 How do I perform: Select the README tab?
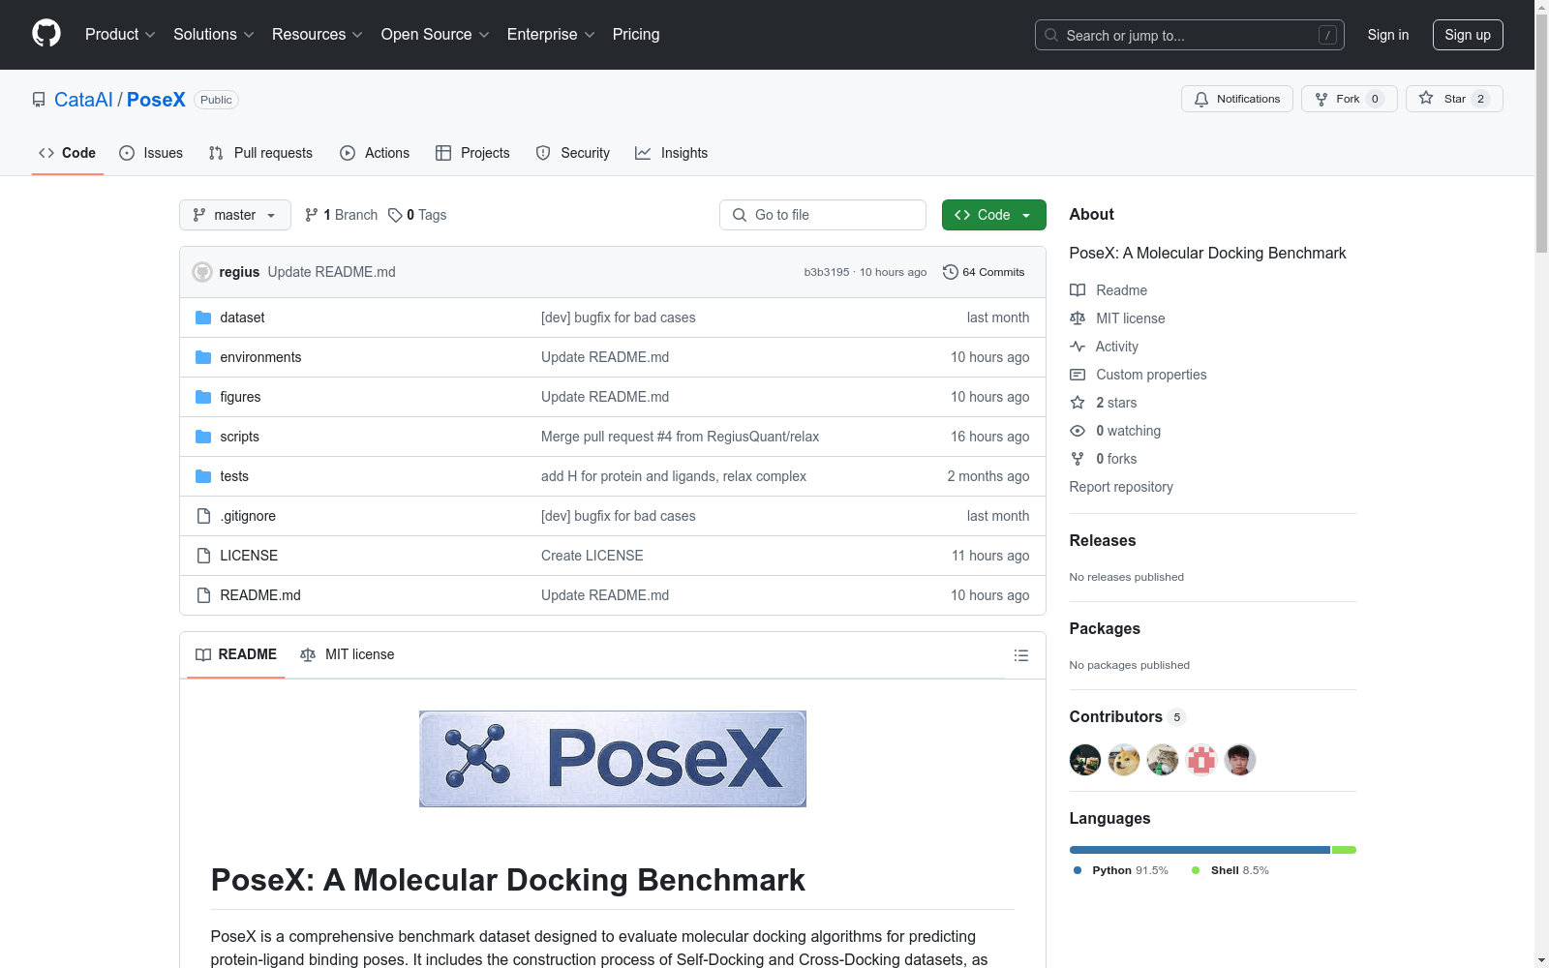236,654
